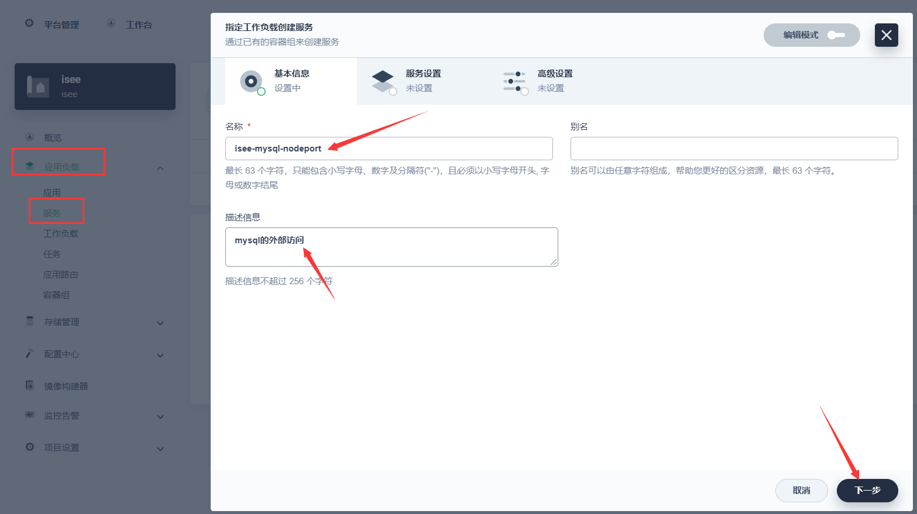Click the 平台管理 gear icon
The width and height of the screenshot is (917, 514).
click(x=29, y=23)
